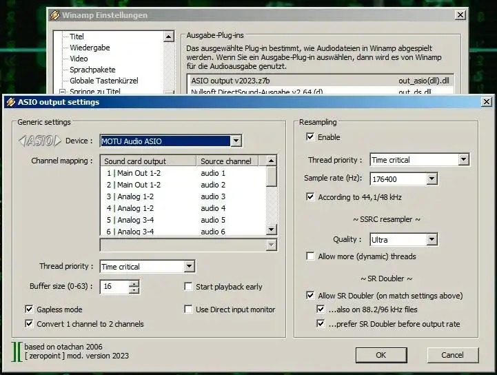Image resolution: width=497 pixels, height=375 pixels.
Task: Click the Buffer size input field
Action: [114, 287]
